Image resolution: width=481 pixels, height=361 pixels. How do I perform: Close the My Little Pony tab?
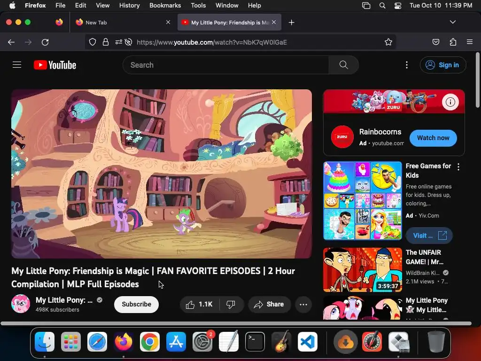point(274,22)
